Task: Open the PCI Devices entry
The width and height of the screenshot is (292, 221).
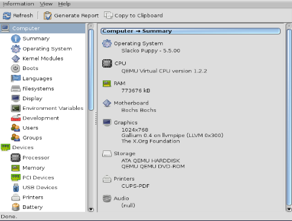Action: [38, 178]
